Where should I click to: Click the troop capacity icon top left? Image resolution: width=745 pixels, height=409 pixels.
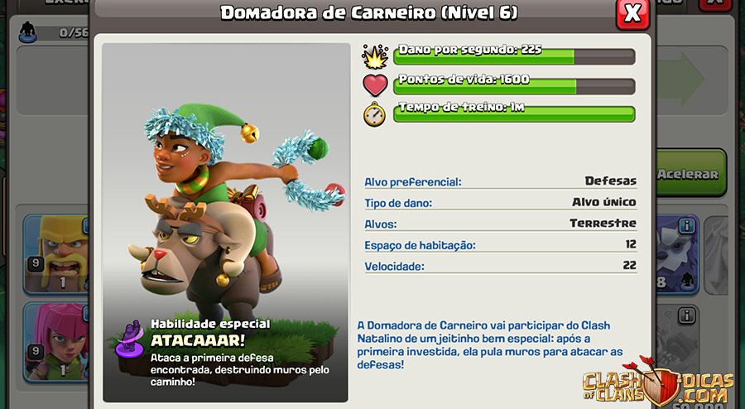27,32
